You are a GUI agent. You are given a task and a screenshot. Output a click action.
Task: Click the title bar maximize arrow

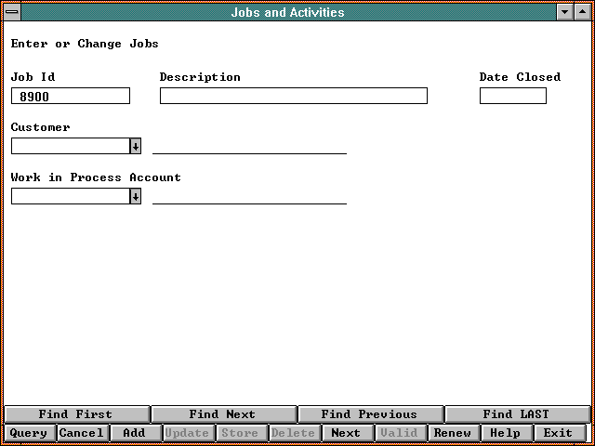(583, 12)
